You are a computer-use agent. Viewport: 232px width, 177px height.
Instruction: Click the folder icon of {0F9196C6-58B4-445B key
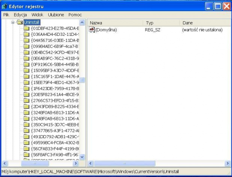point(26,64)
